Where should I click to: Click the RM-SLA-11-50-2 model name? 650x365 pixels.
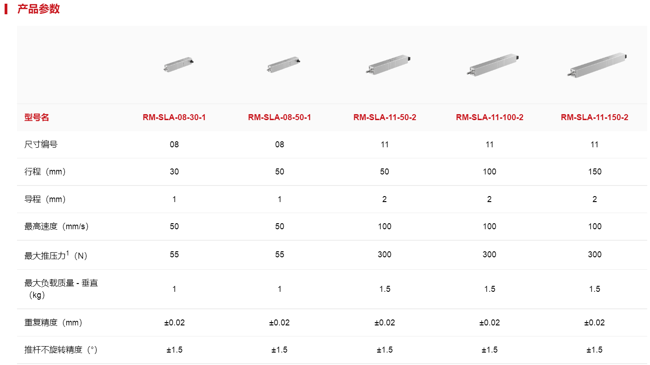[x=385, y=117]
